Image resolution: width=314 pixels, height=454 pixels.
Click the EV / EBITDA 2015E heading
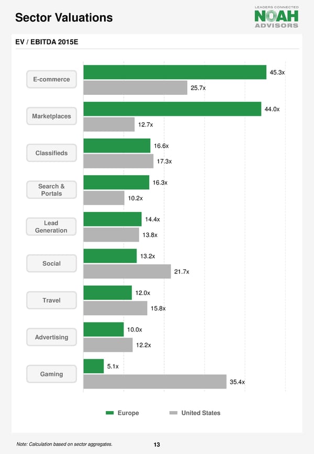point(47,41)
